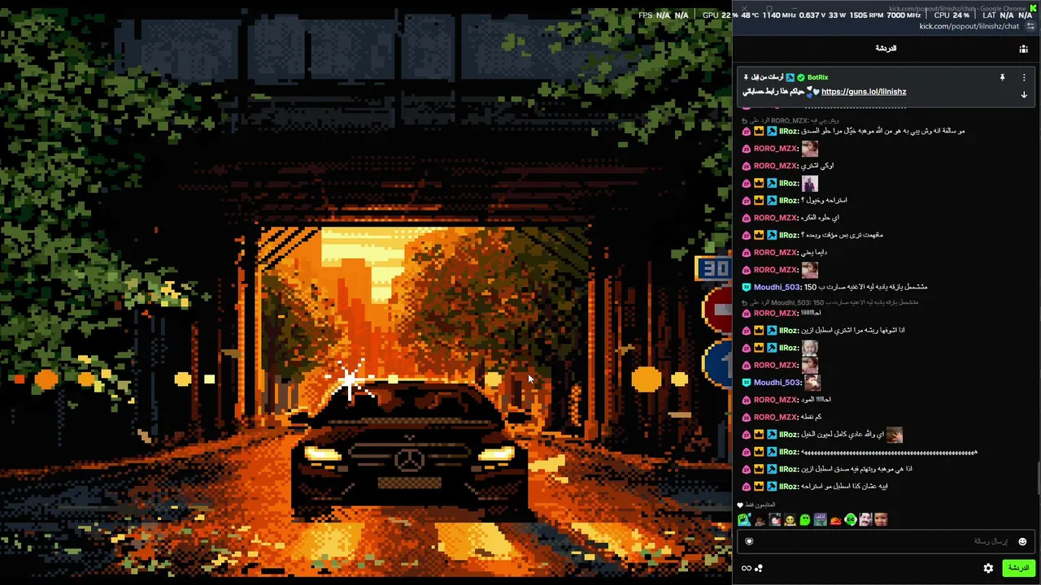Open IIRoz profile beside "استراحه وخيول ؟"
This screenshot has height=585, width=1041.
(788, 201)
